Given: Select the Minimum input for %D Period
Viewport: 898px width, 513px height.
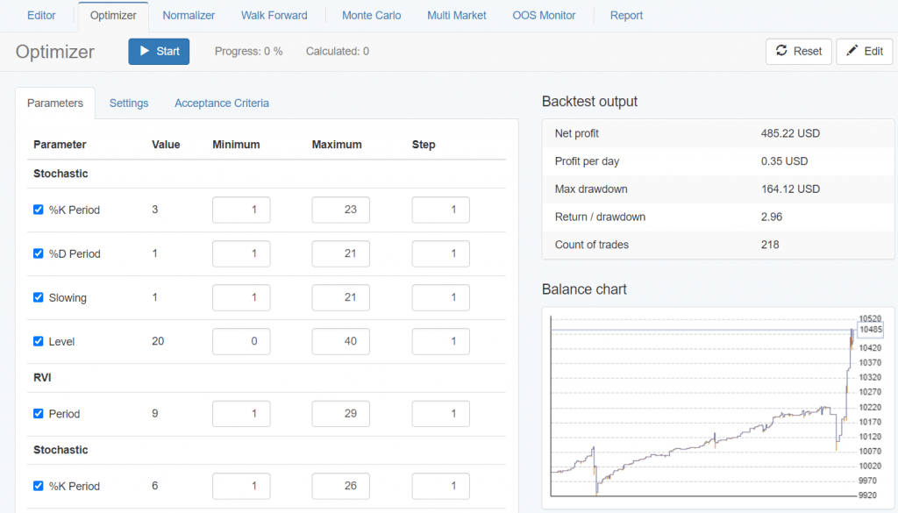Looking at the screenshot, I should (240, 253).
